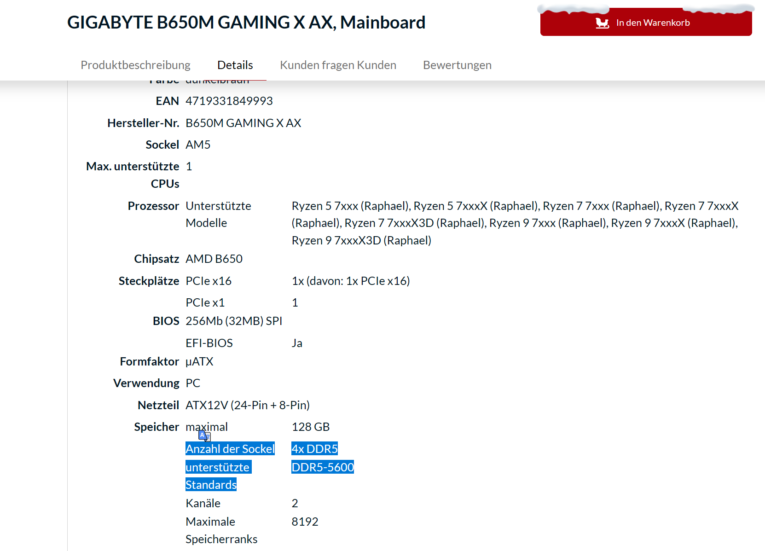The image size is (765, 551).
Task: Click the EAN label
Action: (x=167, y=101)
